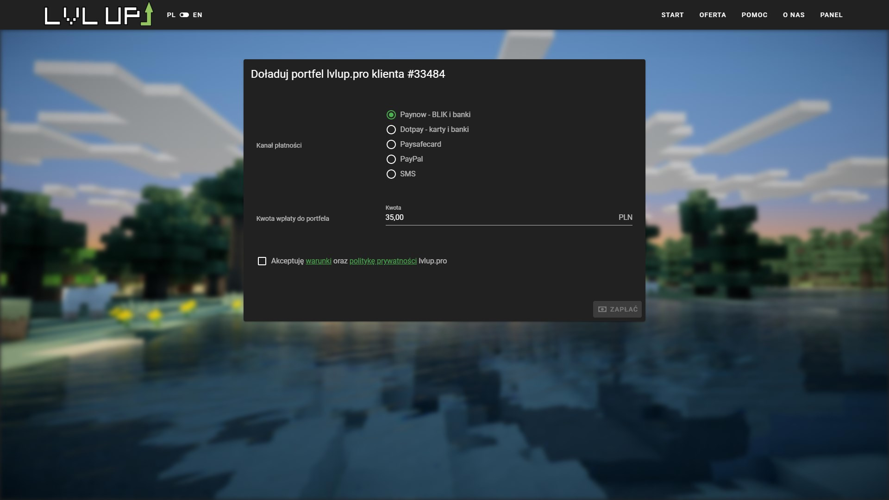
Task: Select Paynow - BLIK i banki option
Action: (391, 115)
